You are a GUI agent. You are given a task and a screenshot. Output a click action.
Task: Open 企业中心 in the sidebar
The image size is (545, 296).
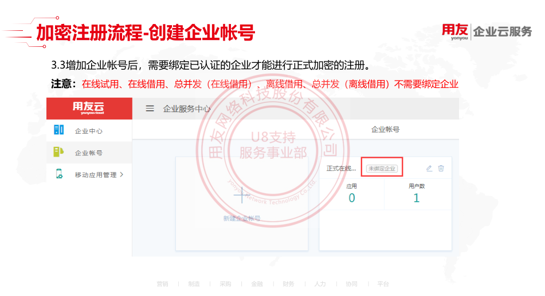89,131
